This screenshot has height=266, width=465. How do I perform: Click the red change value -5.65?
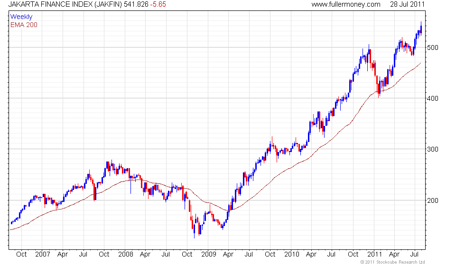[158, 4]
